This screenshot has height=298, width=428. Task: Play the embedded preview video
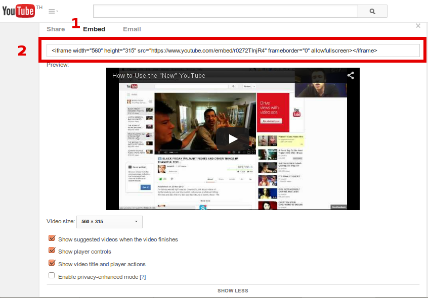(x=233, y=138)
